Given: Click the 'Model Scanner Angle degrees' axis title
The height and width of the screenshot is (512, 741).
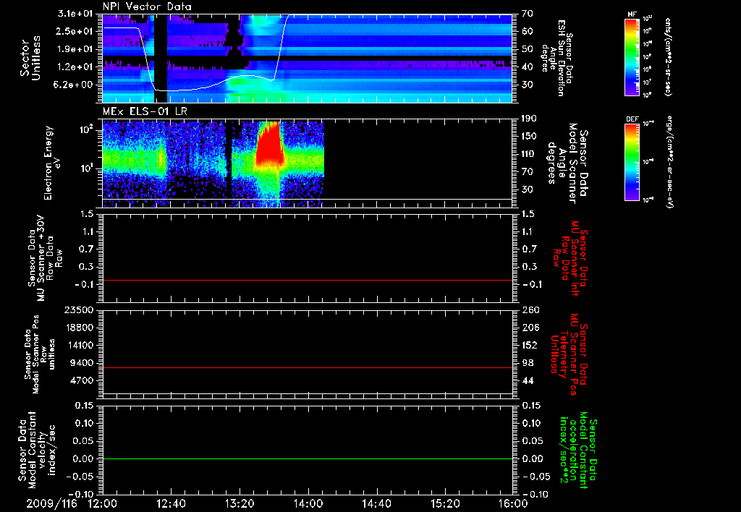Looking at the screenshot, I should click(567, 163).
